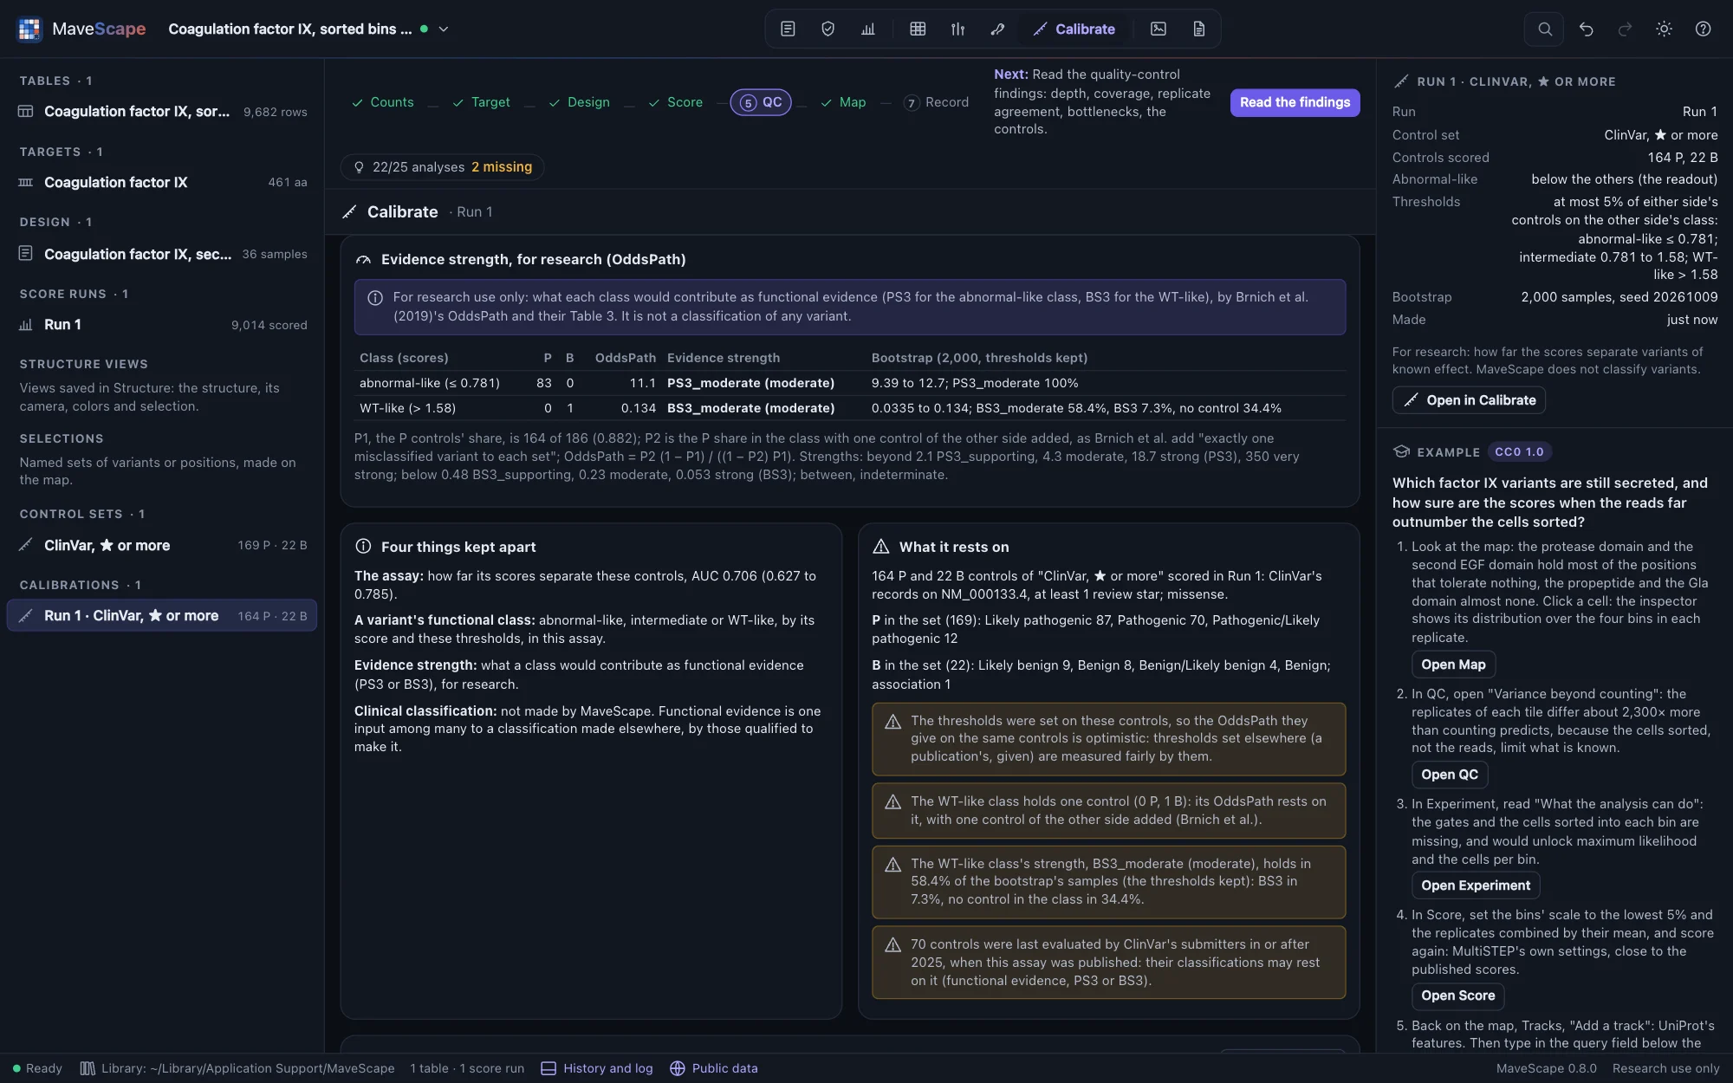Open the vertical sliders toolbar icon
Screen dimensions: 1733x1083
[x=957, y=29]
